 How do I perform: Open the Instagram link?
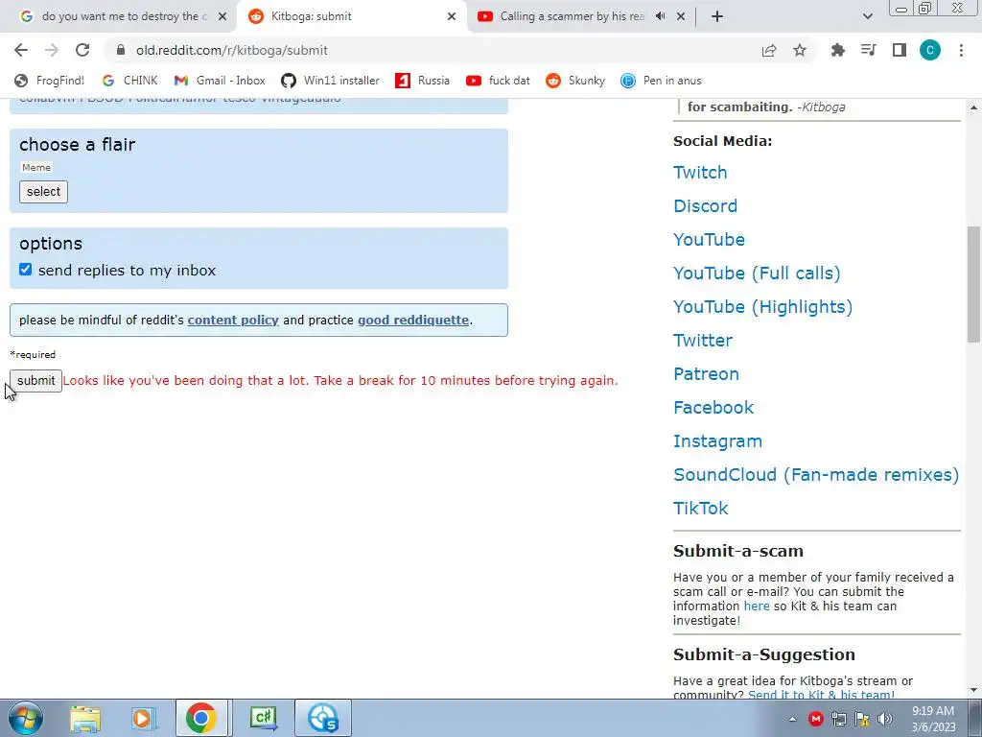[x=717, y=441]
